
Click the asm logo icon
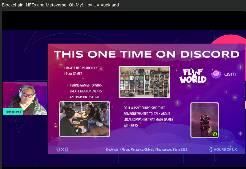click(x=216, y=74)
